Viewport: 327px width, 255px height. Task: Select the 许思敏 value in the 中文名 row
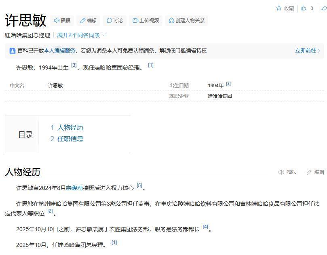pyautogui.click(x=55, y=86)
